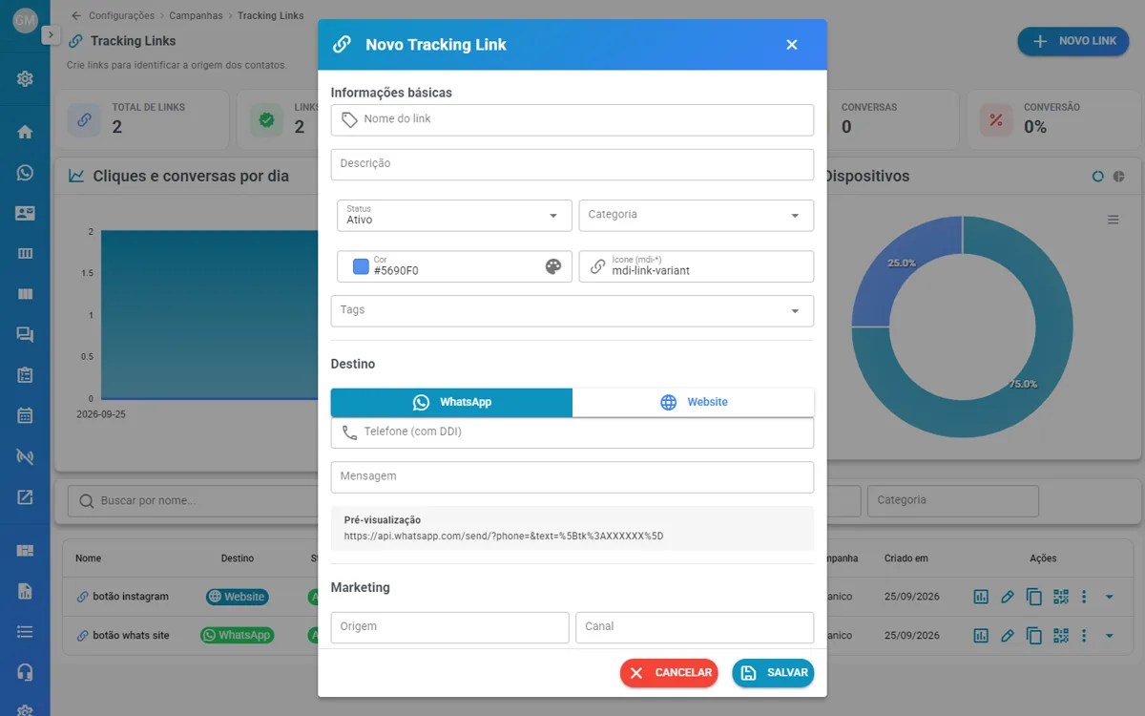View statistics for botão instagram row

click(981, 597)
